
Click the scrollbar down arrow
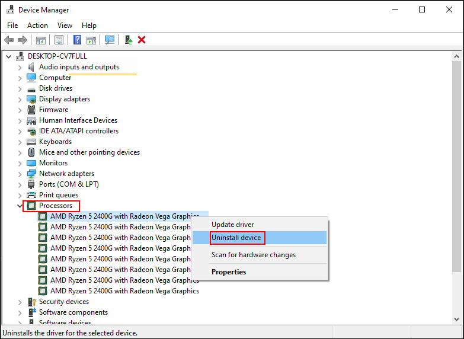pyautogui.click(x=456, y=319)
